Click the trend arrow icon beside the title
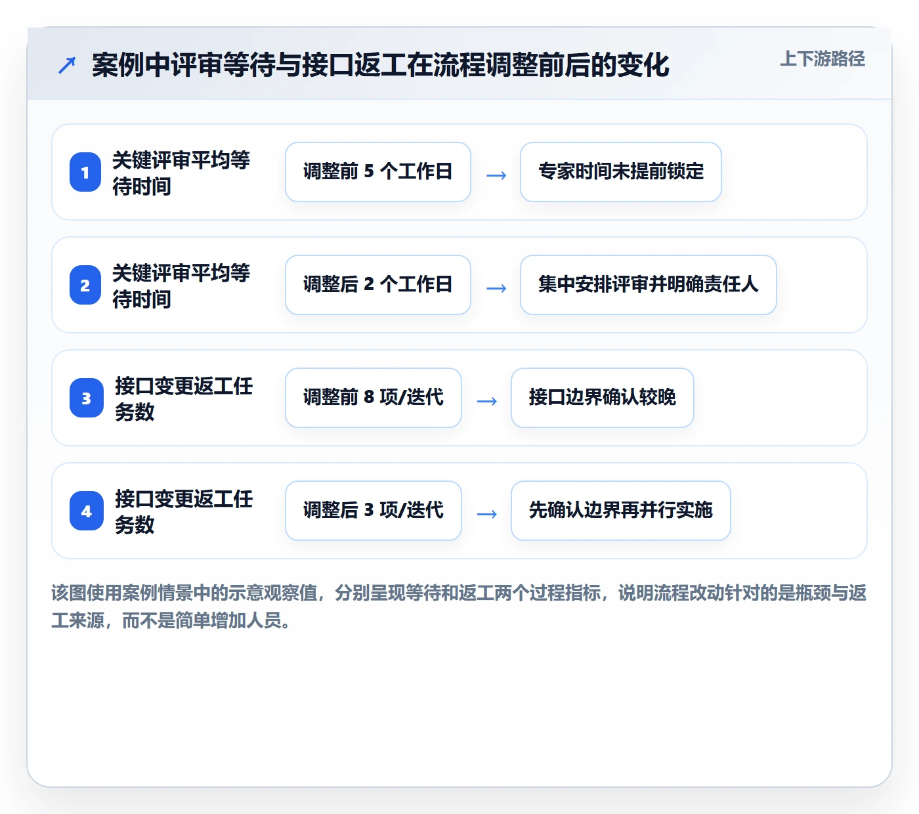This screenshot has width=919, height=814. click(67, 65)
